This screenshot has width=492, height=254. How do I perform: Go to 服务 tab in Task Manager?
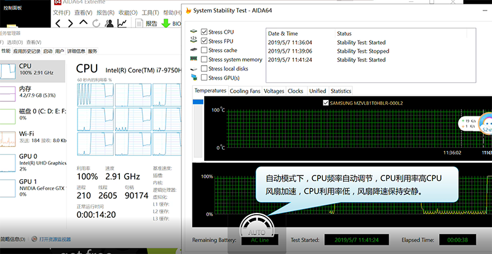pos(93,52)
